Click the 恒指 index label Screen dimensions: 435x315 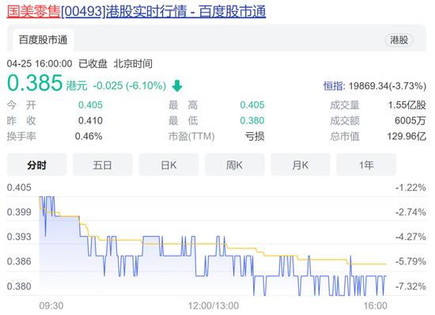pos(334,85)
